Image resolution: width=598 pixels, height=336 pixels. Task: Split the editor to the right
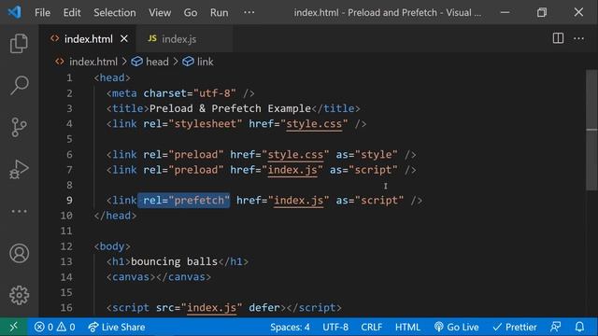click(558, 38)
